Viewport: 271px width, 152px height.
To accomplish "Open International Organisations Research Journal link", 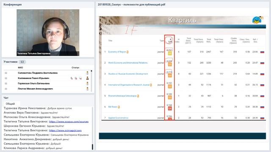I will pos(129,85).
